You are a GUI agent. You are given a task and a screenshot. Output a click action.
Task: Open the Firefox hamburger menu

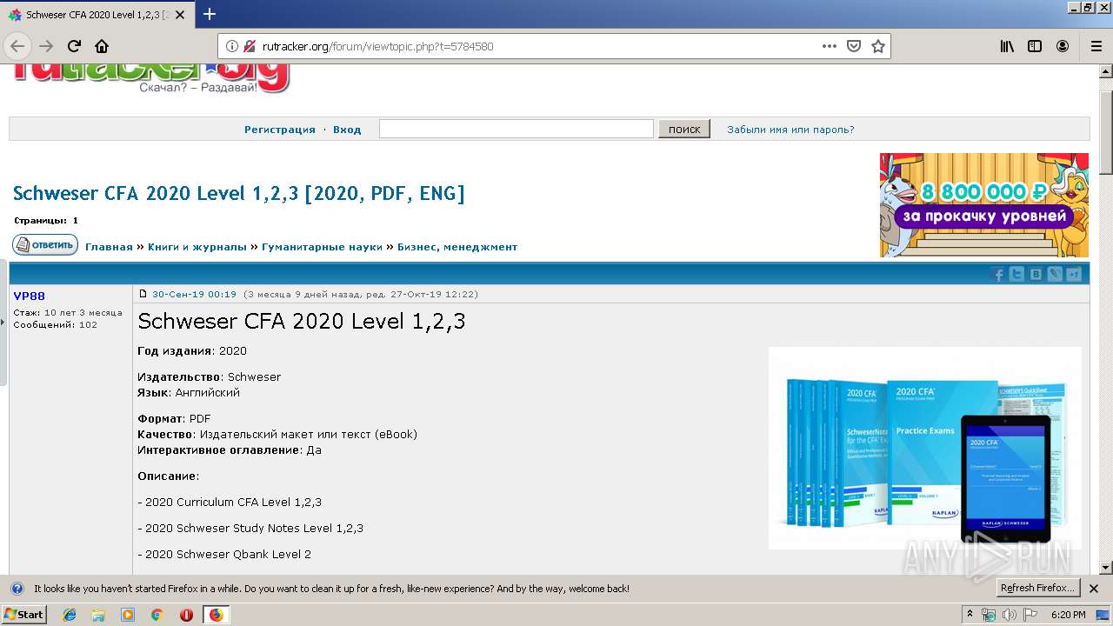pyautogui.click(x=1096, y=46)
